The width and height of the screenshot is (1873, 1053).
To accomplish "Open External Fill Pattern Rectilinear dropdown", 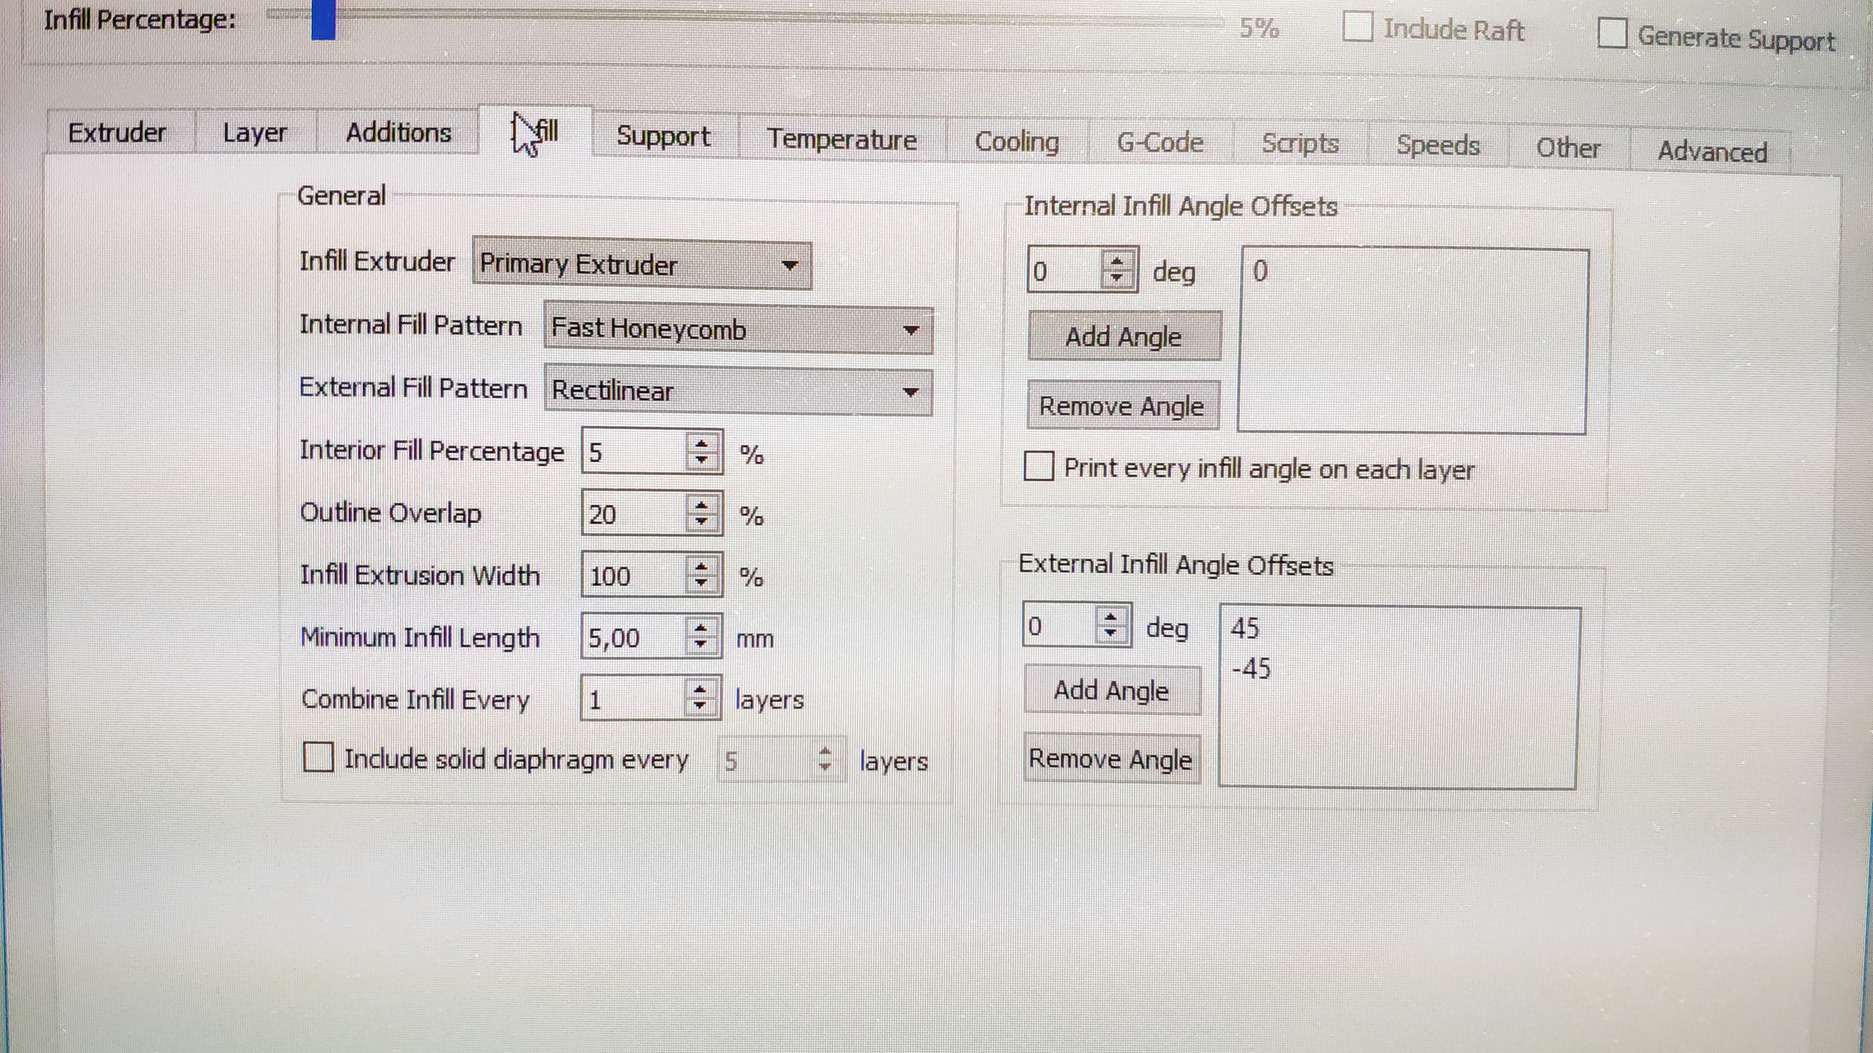I will click(x=737, y=392).
